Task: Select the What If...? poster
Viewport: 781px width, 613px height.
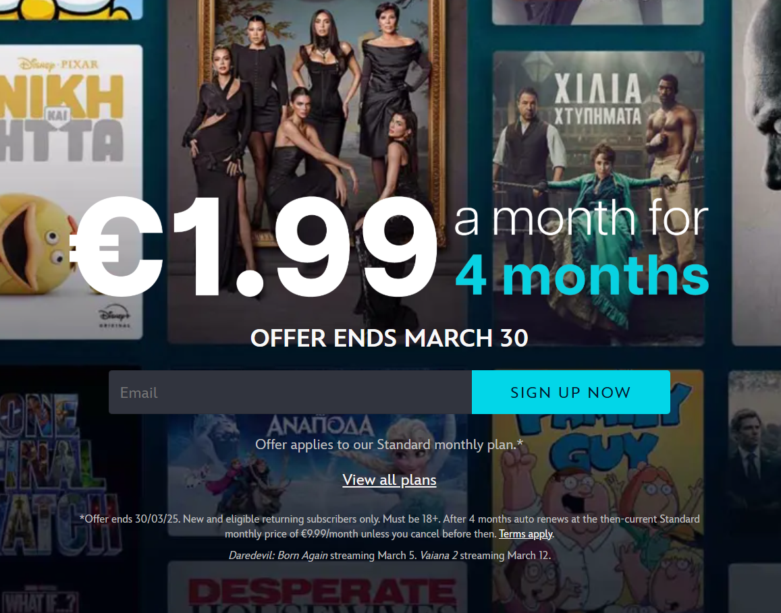Action: click(40, 600)
